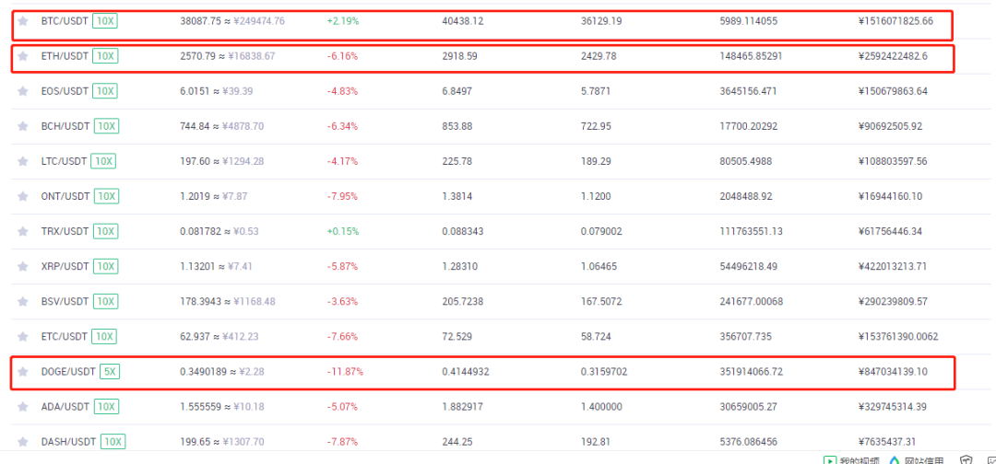Screen dimensions: 996x464
Task: Click the DOGE volume 351914066.72
Action: click(x=753, y=371)
